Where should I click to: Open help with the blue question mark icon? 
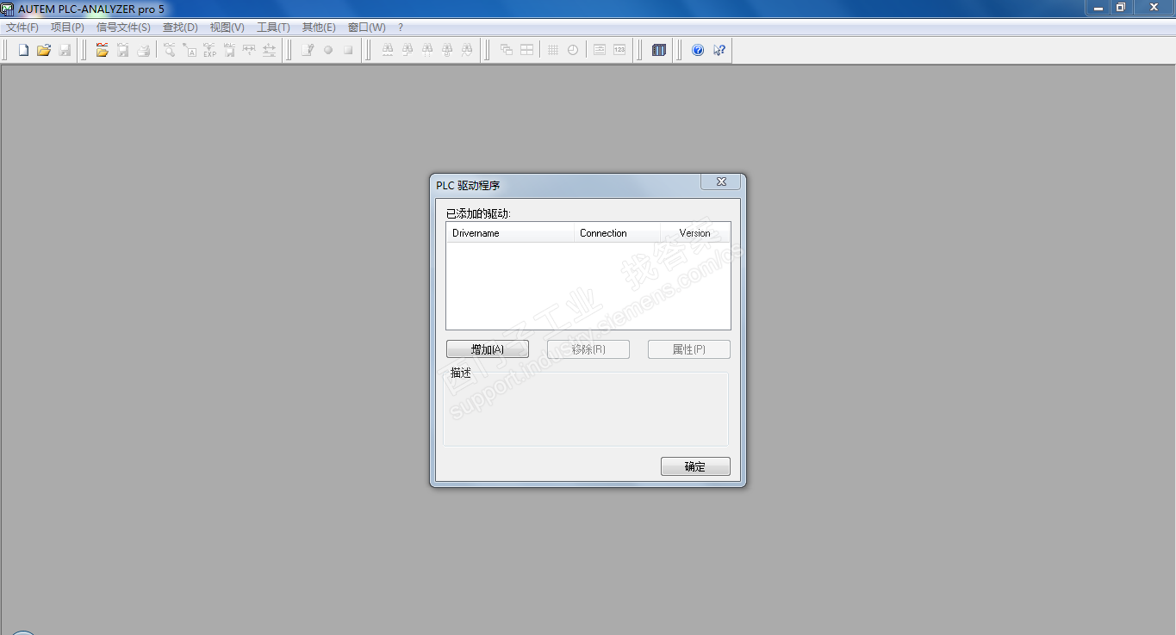pos(698,50)
